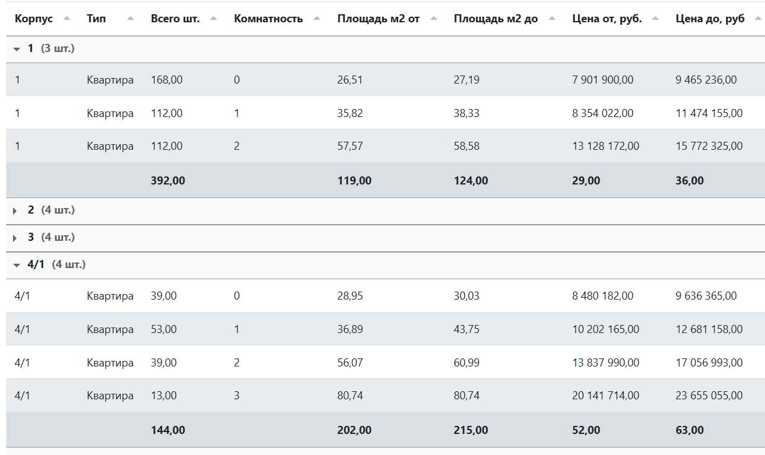765x455 pixels.
Task: Click the Корпус column header text
Action: [33, 19]
